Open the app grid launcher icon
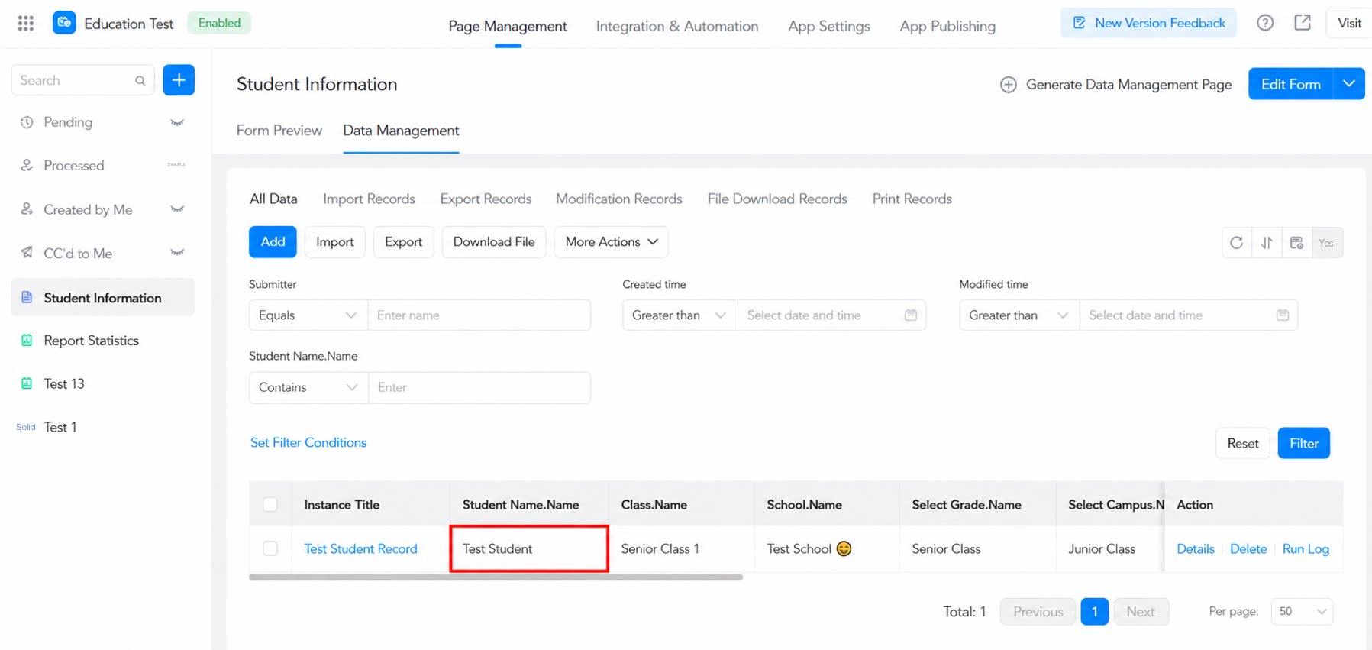Viewport: 1372px width, 650px height. 26,23
